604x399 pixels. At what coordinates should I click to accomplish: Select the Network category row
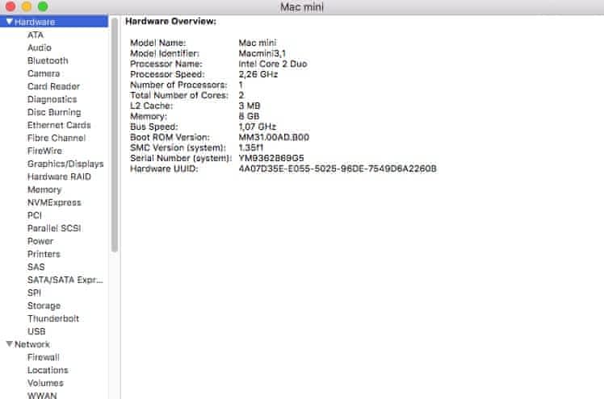point(54,344)
